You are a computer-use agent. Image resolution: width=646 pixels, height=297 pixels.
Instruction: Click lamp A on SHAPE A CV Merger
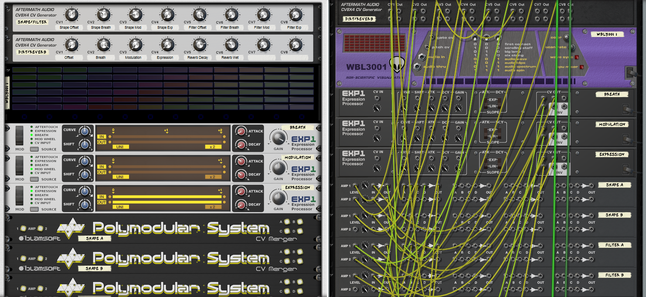pyautogui.click(x=287, y=222)
